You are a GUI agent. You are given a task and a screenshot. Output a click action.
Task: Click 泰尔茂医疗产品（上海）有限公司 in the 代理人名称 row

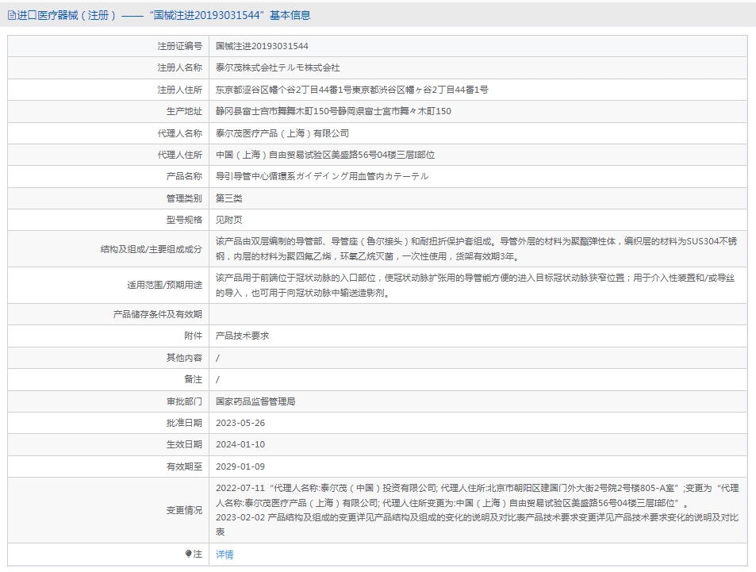pos(282,133)
